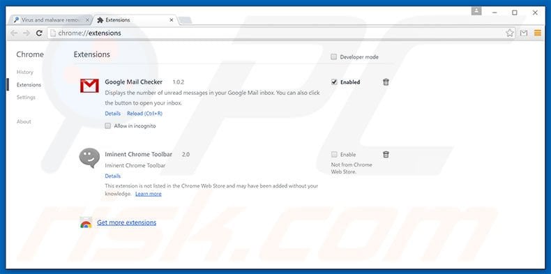Open a new tab
Viewport: 551px width, 274px height.
[x=186, y=20]
